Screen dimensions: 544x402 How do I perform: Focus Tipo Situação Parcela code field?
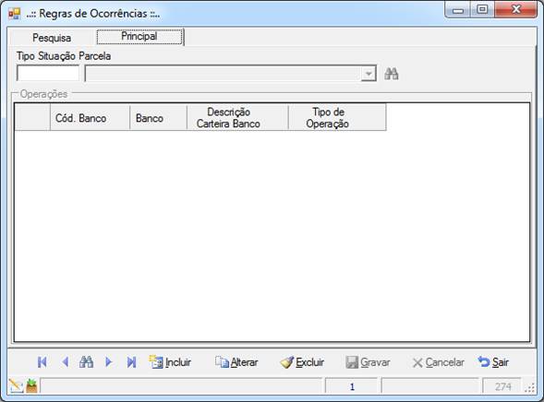click(48, 74)
